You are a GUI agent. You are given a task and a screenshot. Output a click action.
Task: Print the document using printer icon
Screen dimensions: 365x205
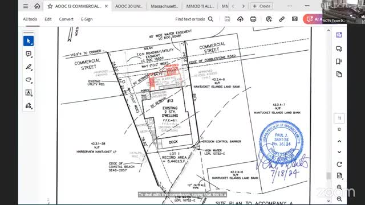click(253, 19)
